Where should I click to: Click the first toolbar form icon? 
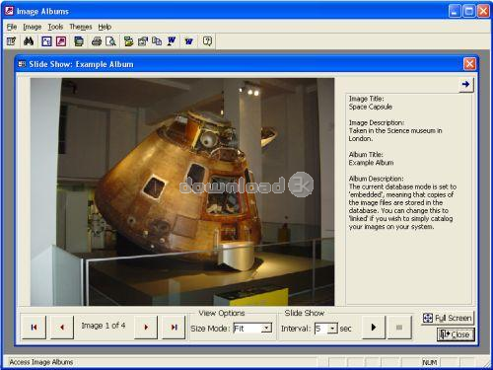click(x=12, y=41)
